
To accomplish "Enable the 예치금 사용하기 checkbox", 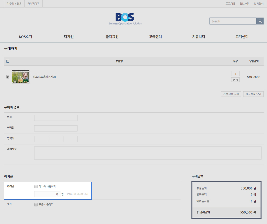I will pos(36,187).
